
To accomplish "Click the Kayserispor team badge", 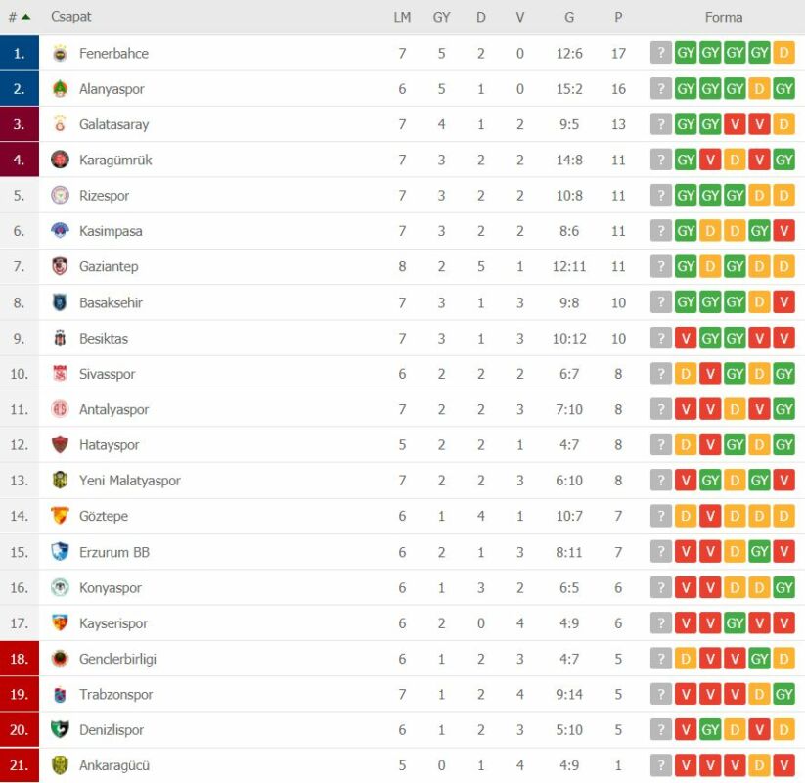I will coord(60,622).
